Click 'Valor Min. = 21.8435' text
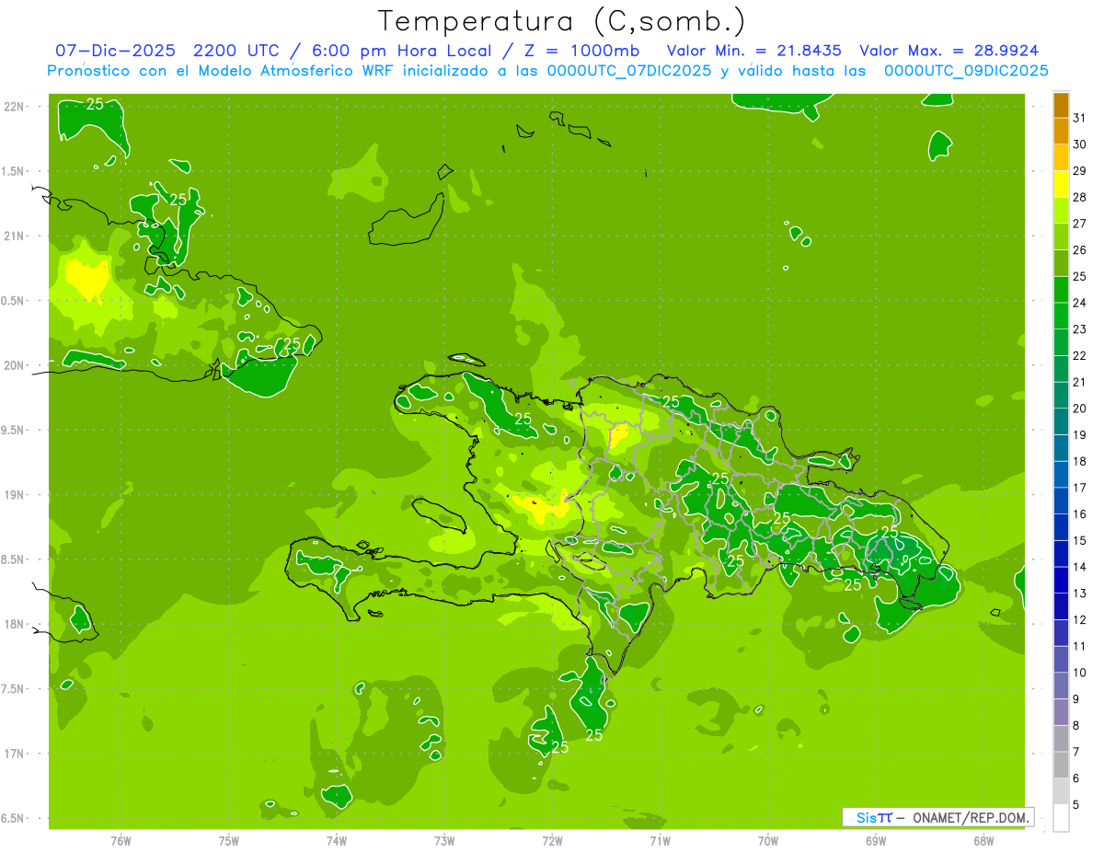Viewport: 1104px width, 853px height. 754,51
